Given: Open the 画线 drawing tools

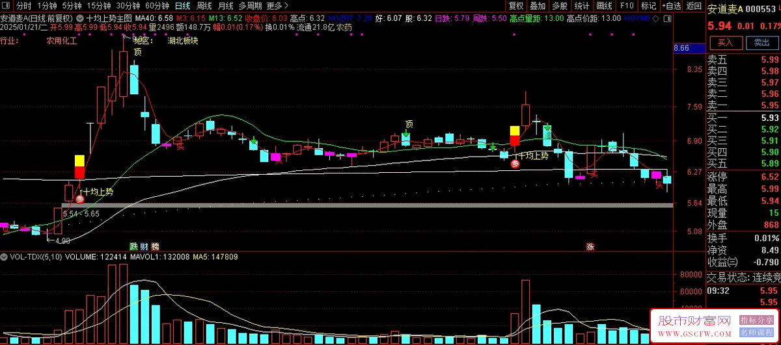Looking at the screenshot, I should pos(604,6).
